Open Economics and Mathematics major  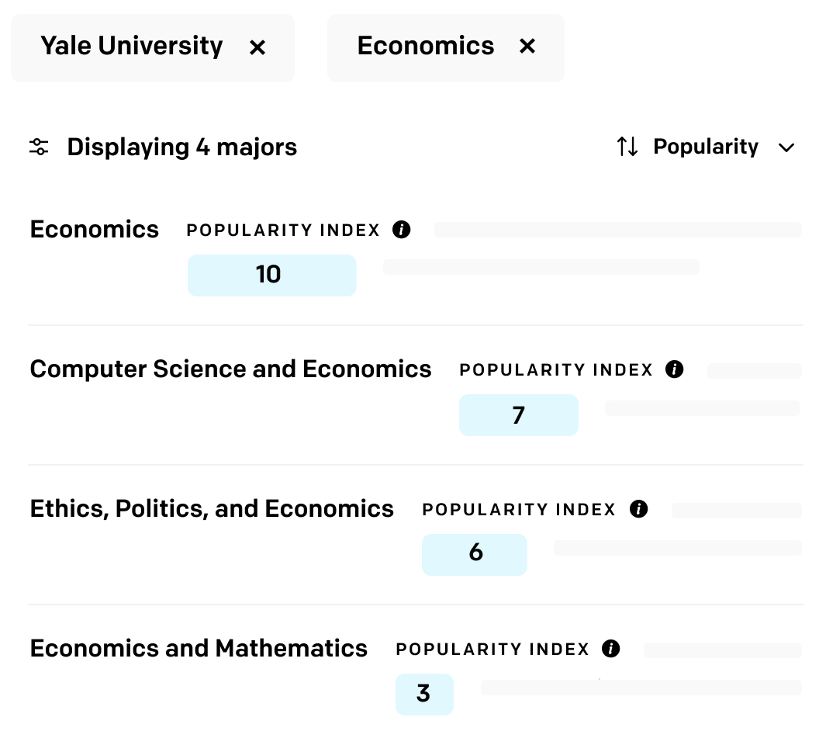(199, 648)
